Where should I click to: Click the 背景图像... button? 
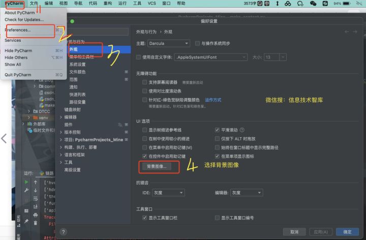(157, 166)
